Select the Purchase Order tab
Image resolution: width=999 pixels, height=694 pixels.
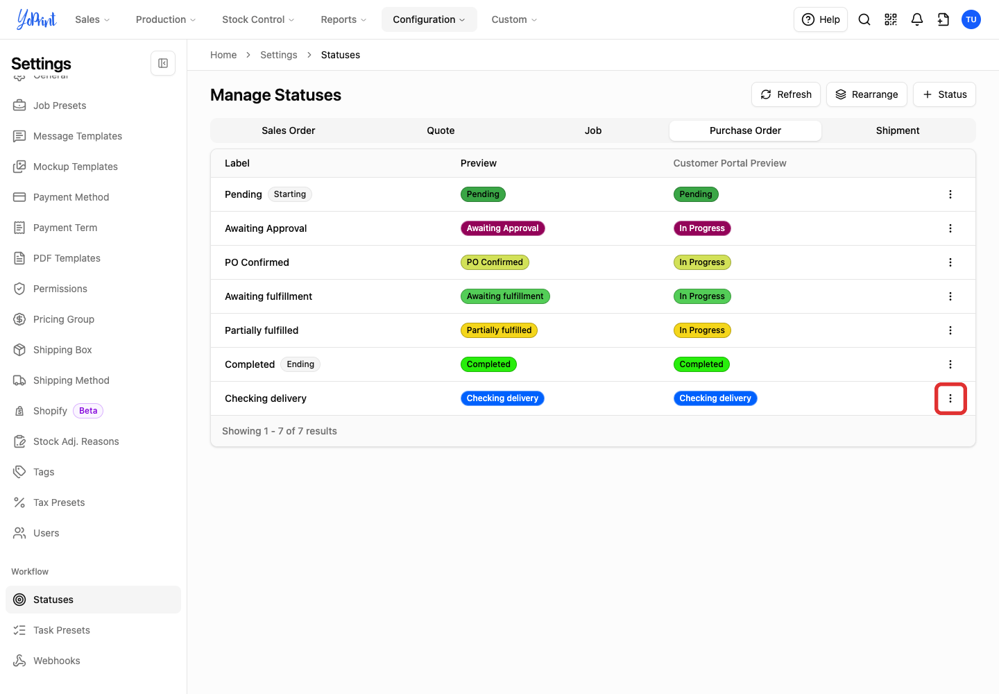(x=745, y=130)
